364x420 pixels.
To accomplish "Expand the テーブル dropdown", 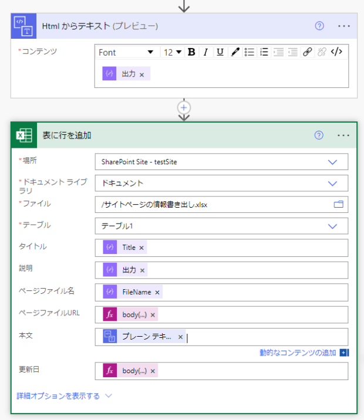I will pos(332,226).
